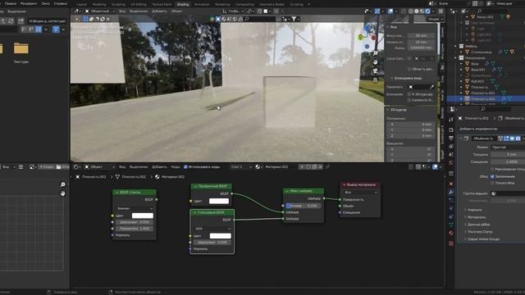Click the viewport zoom magnifier gizmo icon

(x=376, y=53)
